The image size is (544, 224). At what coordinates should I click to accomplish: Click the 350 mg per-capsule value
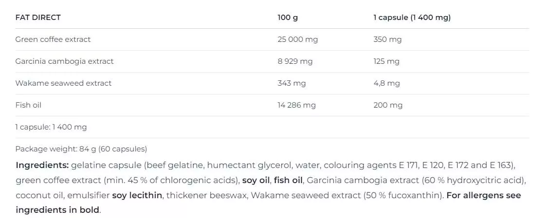coord(387,39)
